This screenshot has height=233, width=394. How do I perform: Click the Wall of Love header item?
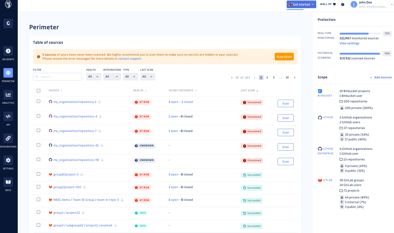pyautogui.click(x=328, y=4)
